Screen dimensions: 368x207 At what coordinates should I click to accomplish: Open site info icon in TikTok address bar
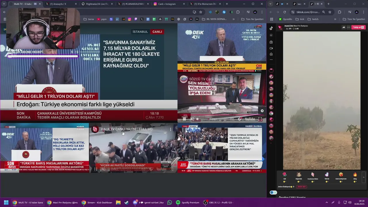[x=293, y=12]
